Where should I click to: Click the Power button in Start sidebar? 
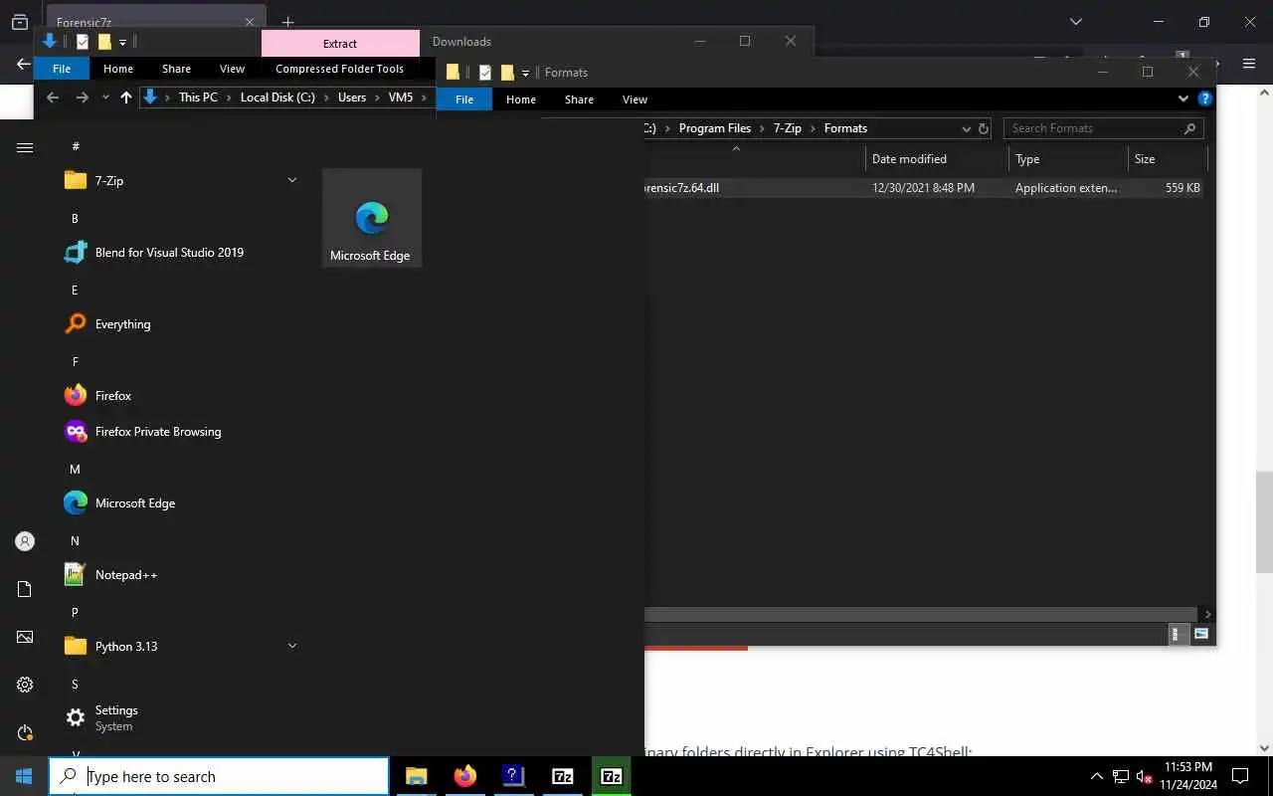click(25, 732)
